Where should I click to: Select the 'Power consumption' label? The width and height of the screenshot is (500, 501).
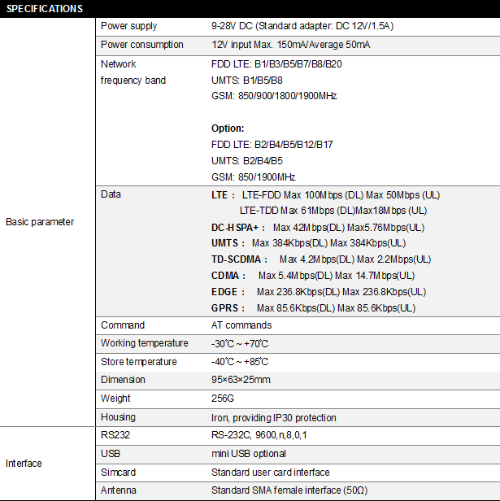click(141, 45)
